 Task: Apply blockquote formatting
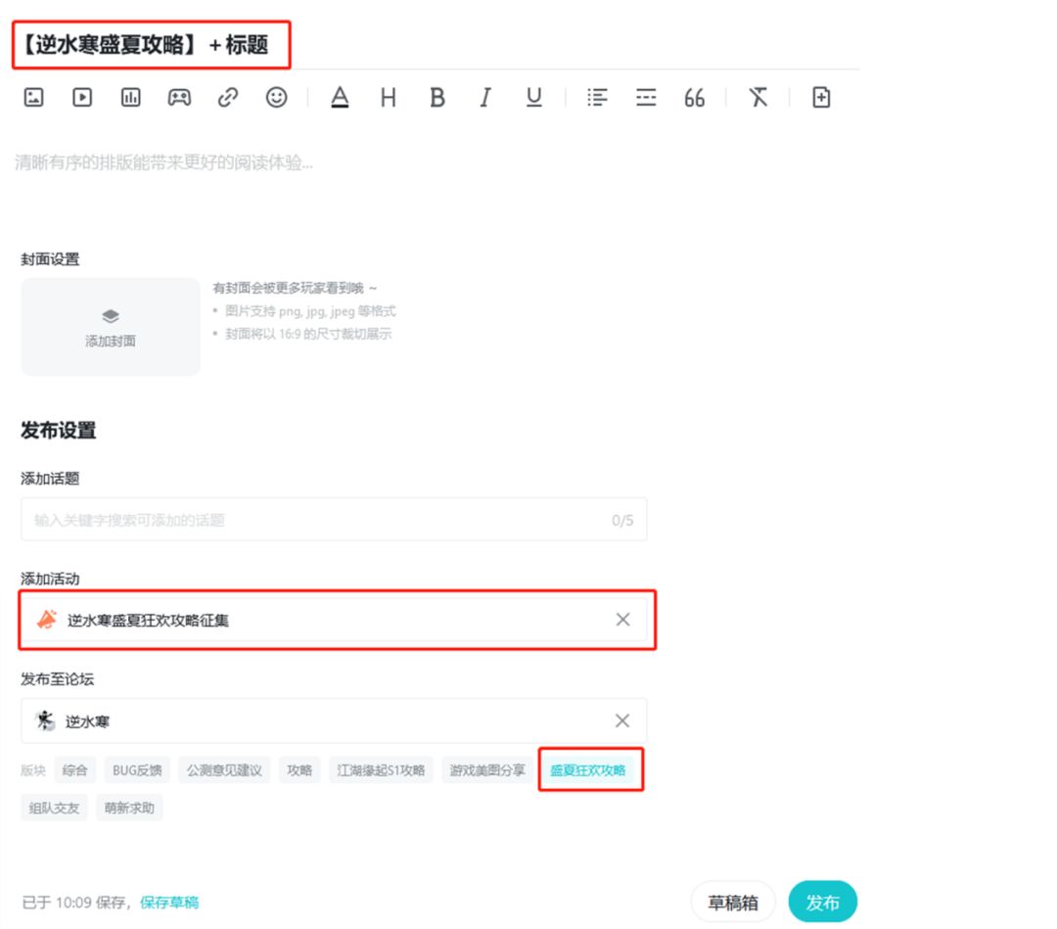694,98
